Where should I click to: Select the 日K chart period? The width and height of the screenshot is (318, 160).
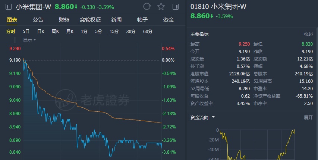click(41, 32)
